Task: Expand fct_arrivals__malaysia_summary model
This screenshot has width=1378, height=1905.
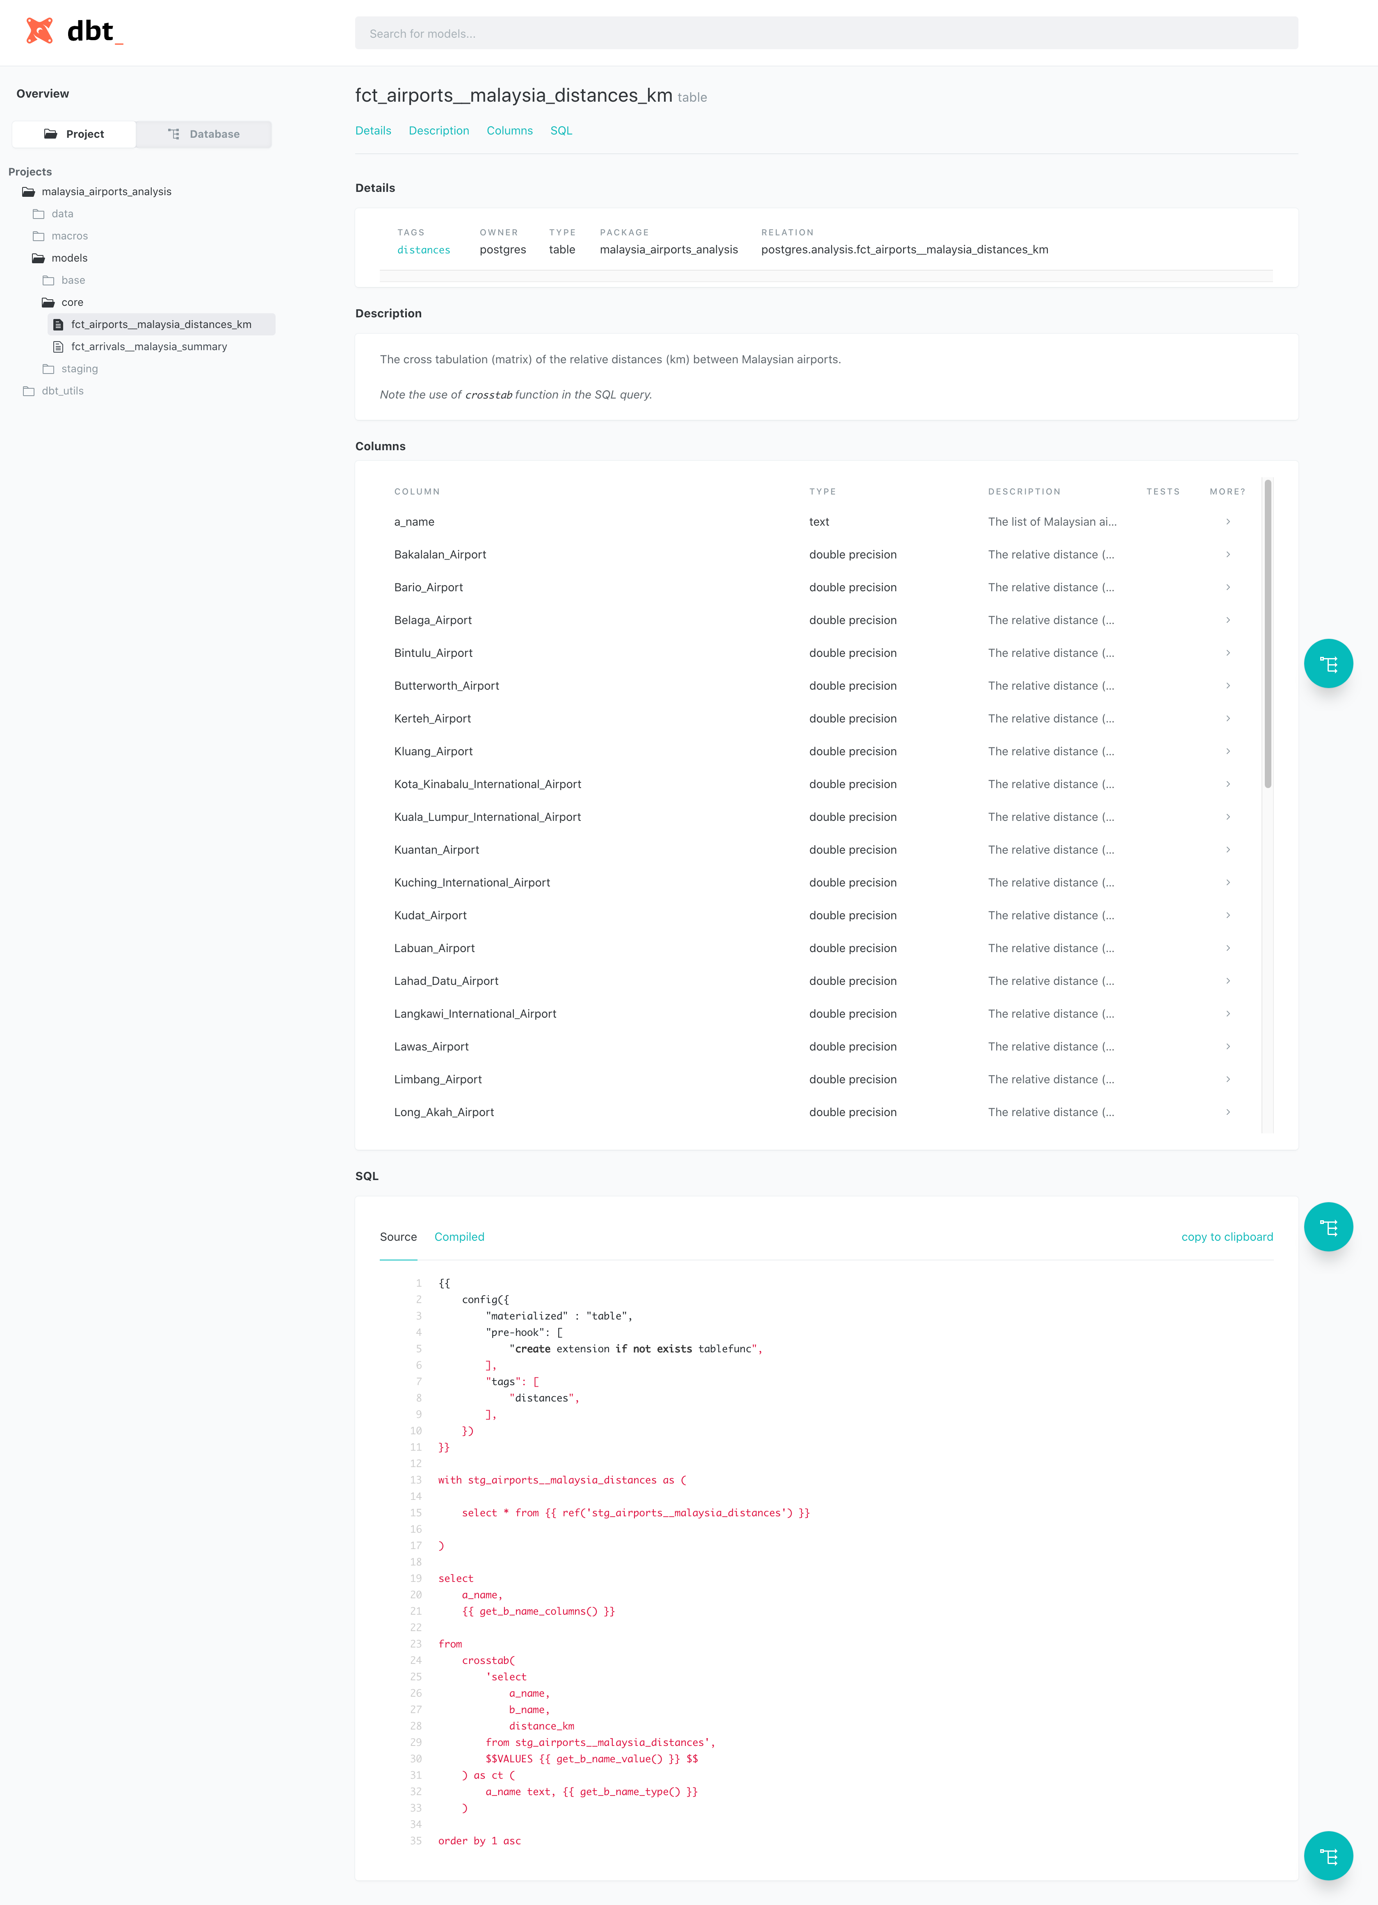Action: (x=148, y=346)
